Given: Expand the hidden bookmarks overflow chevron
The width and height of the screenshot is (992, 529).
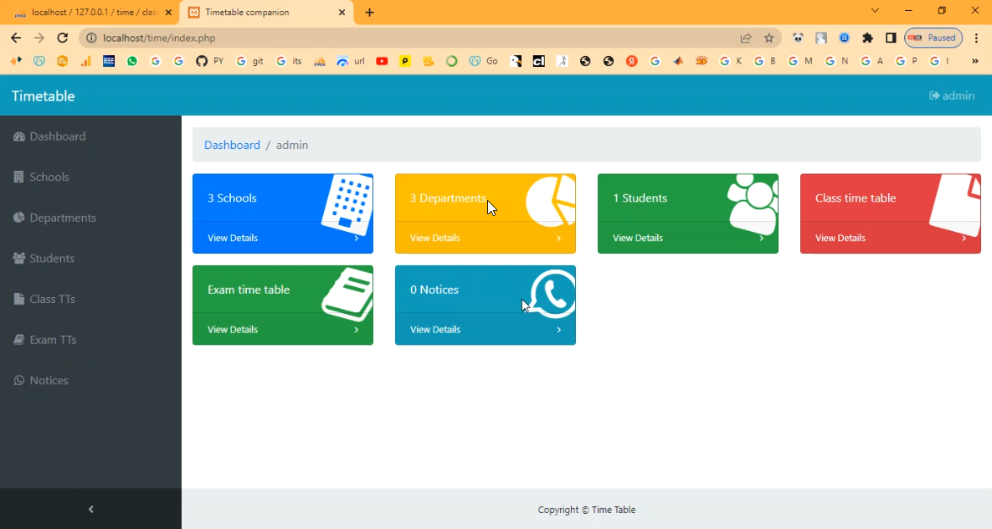Looking at the screenshot, I should click(974, 61).
